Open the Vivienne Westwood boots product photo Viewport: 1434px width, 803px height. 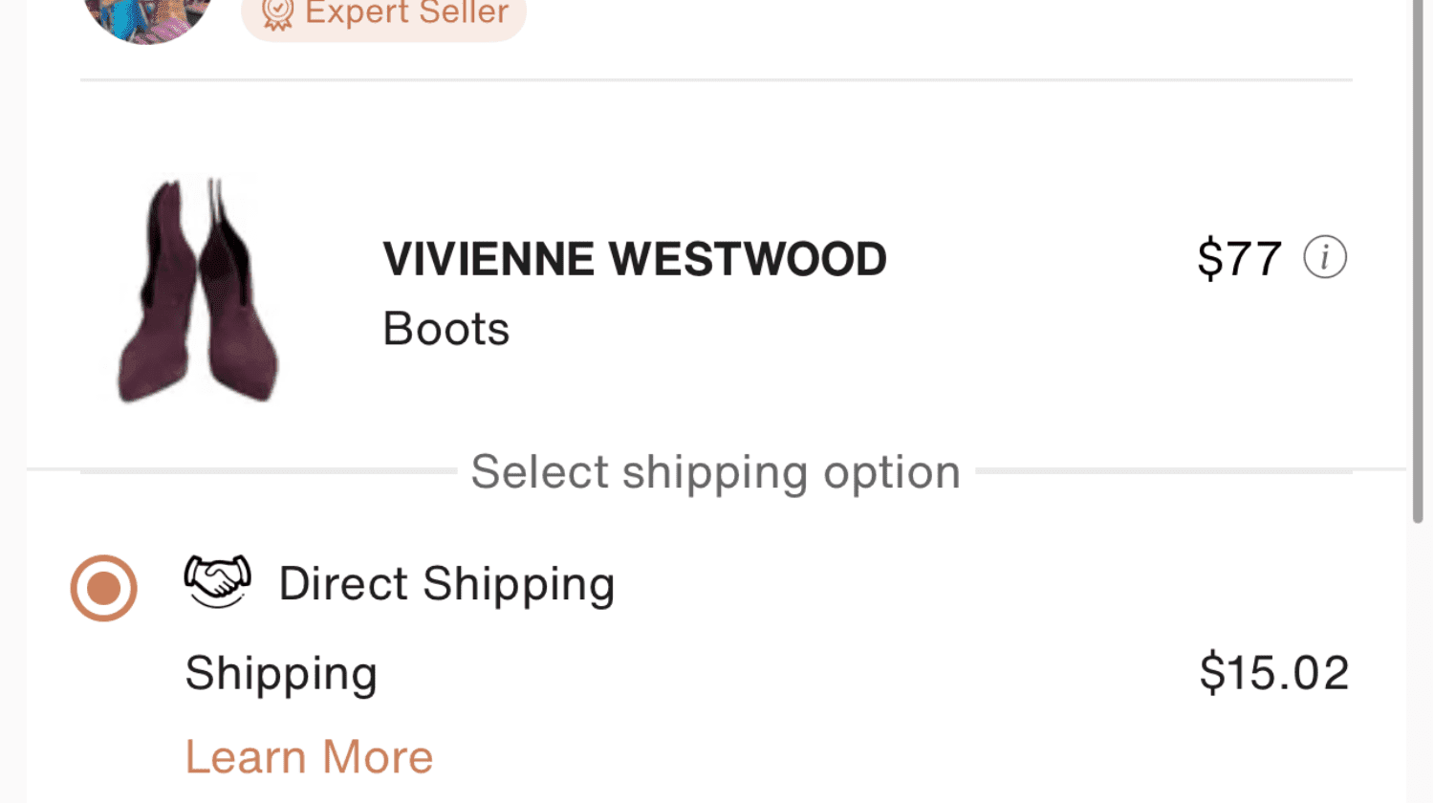[x=198, y=290]
